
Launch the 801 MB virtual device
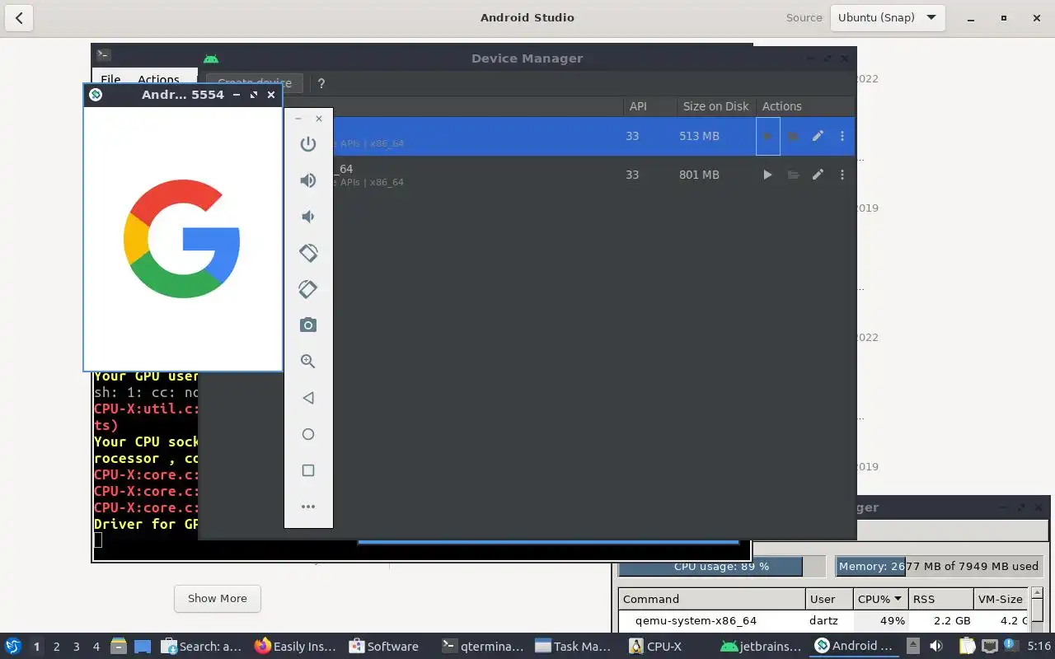(767, 175)
